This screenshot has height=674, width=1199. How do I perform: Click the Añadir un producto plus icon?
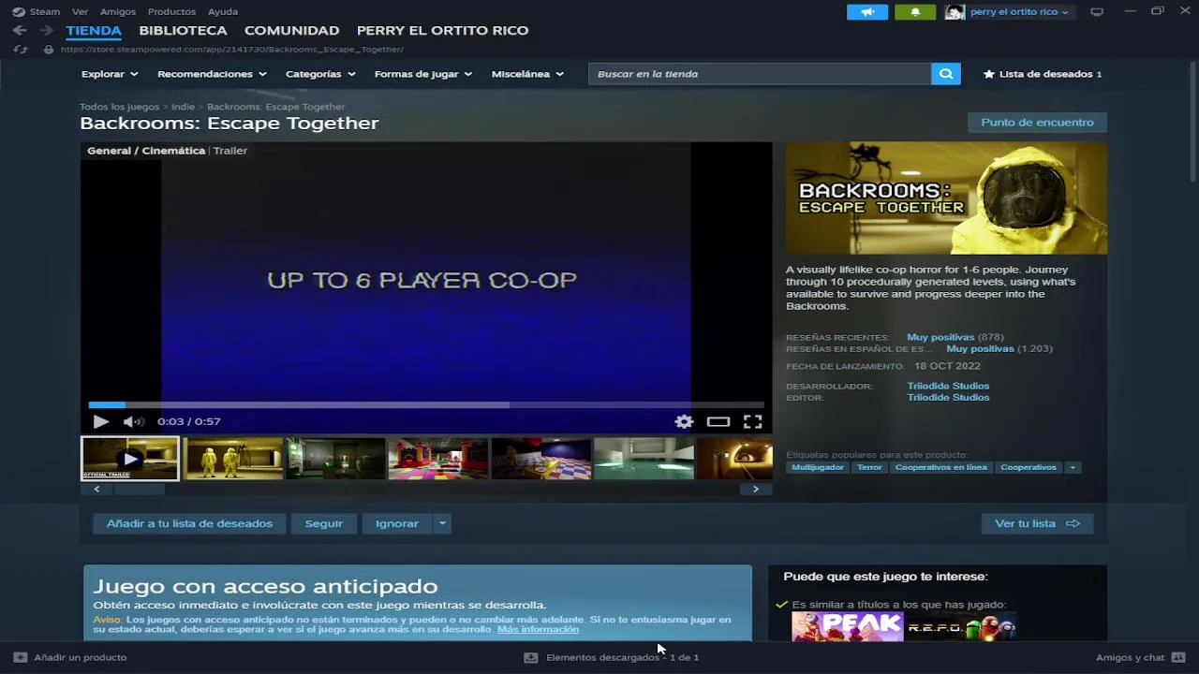(20, 657)
